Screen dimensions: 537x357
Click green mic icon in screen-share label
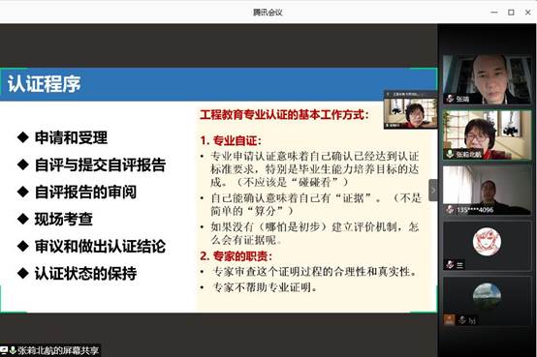pos(13,350)
